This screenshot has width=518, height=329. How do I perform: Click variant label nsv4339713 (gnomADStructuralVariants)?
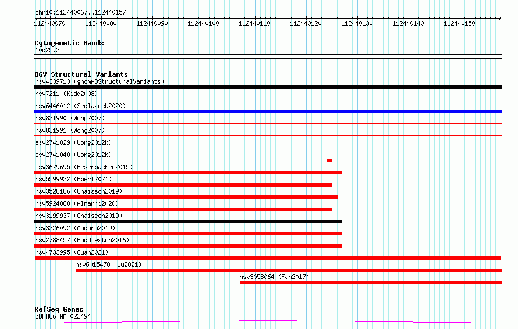(100, 81)
